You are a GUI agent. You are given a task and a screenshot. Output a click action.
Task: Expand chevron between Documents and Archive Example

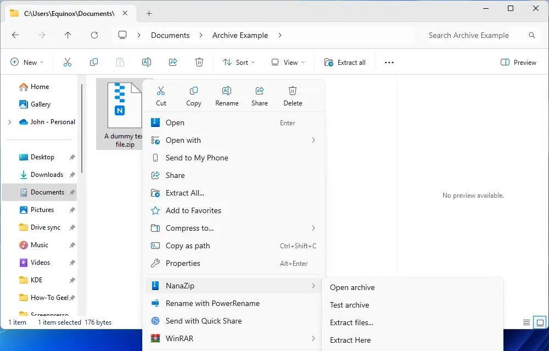pyautogui.click(x=201, y=35)
